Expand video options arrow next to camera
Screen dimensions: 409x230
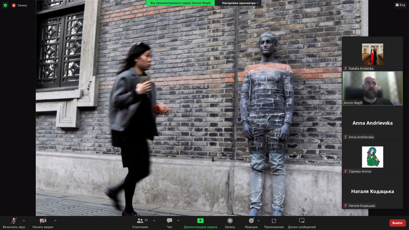coord(55,221)
